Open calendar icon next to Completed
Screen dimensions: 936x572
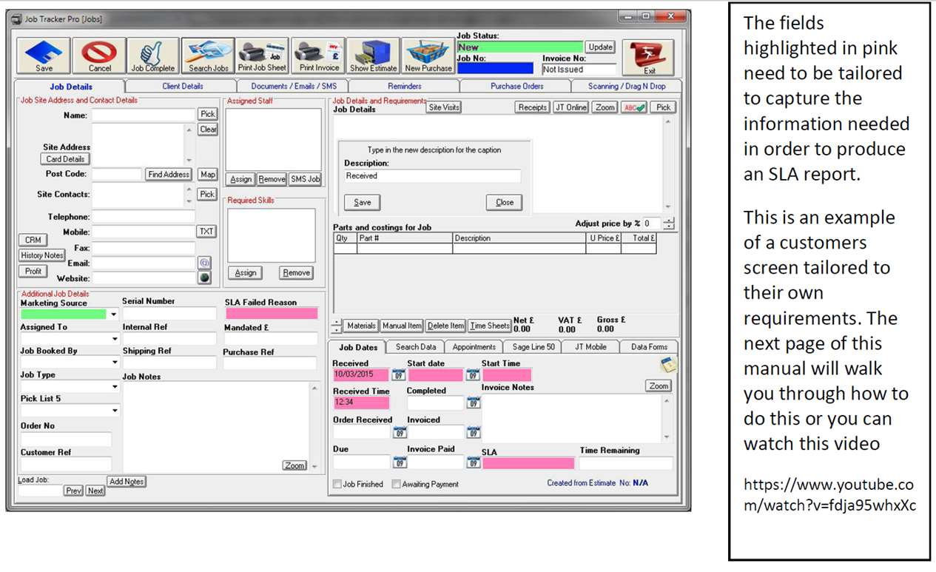[x=474, y=403]
